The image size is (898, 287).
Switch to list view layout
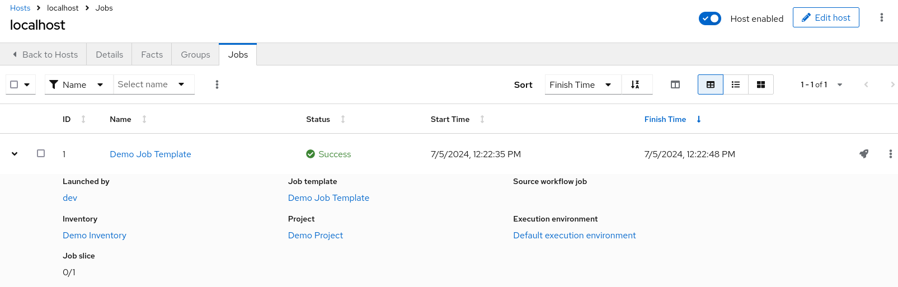[x=736, y=84]
